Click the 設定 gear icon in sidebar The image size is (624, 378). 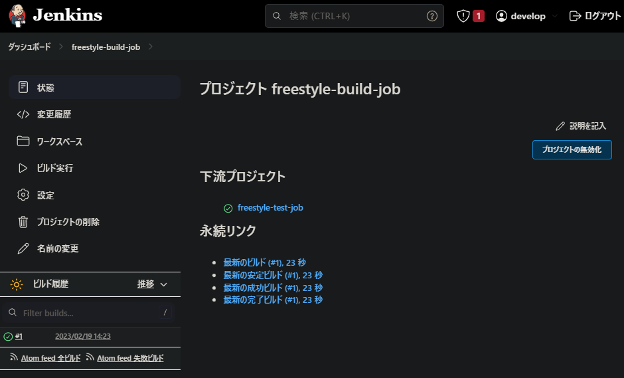click(23, 195)
